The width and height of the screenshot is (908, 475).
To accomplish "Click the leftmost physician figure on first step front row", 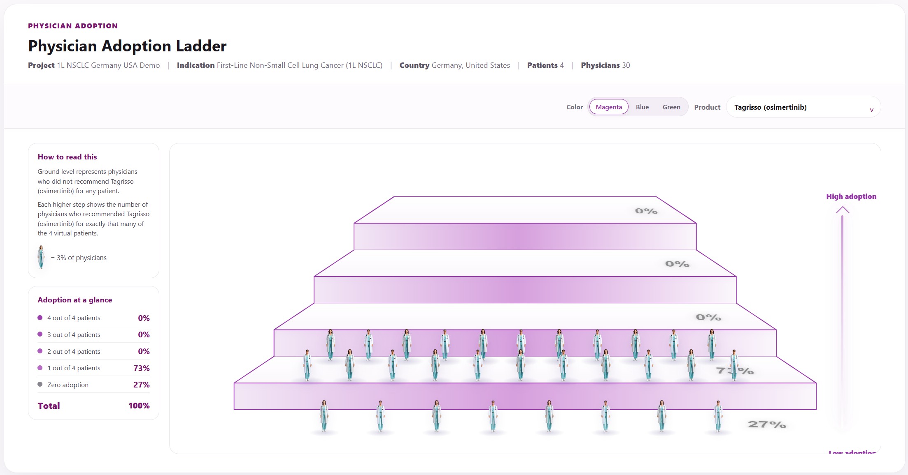I will tap(307, 365).
